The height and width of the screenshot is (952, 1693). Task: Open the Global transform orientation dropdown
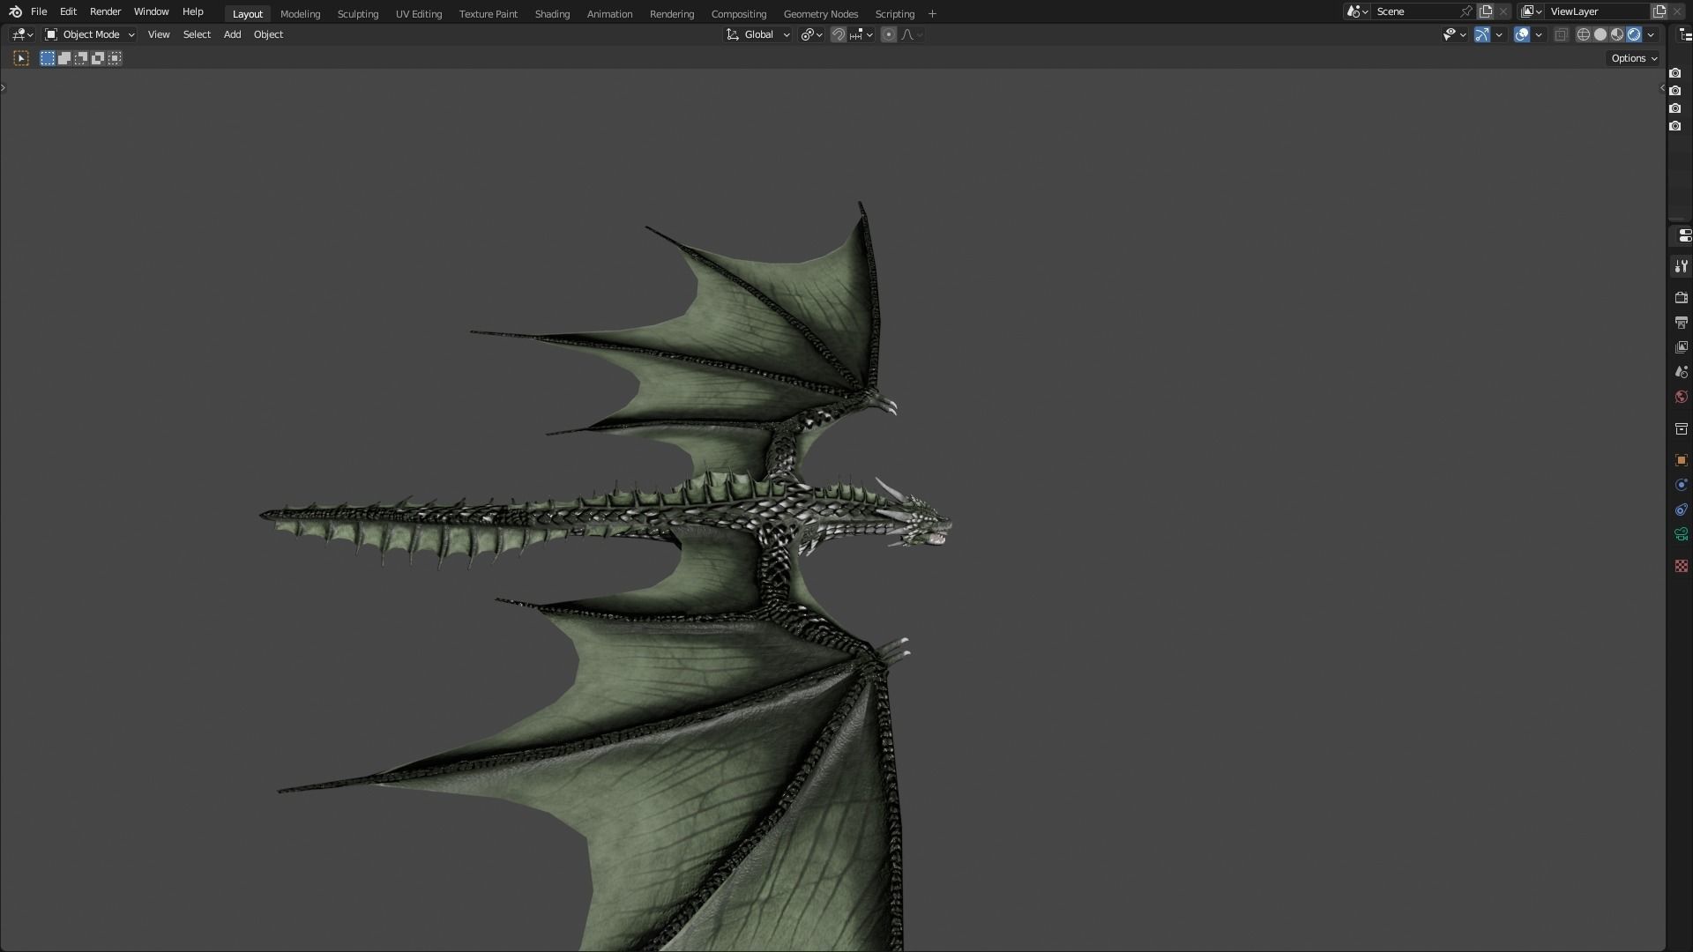pos(758,34)
